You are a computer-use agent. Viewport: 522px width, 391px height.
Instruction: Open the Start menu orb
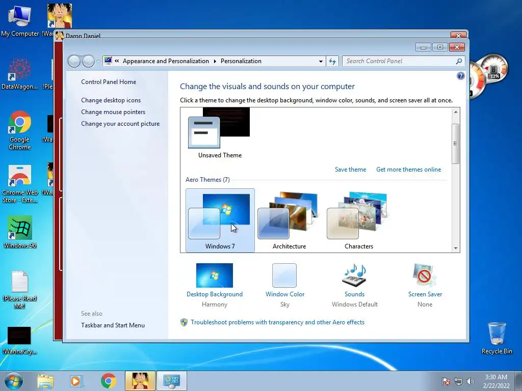[x=14, y=381]
